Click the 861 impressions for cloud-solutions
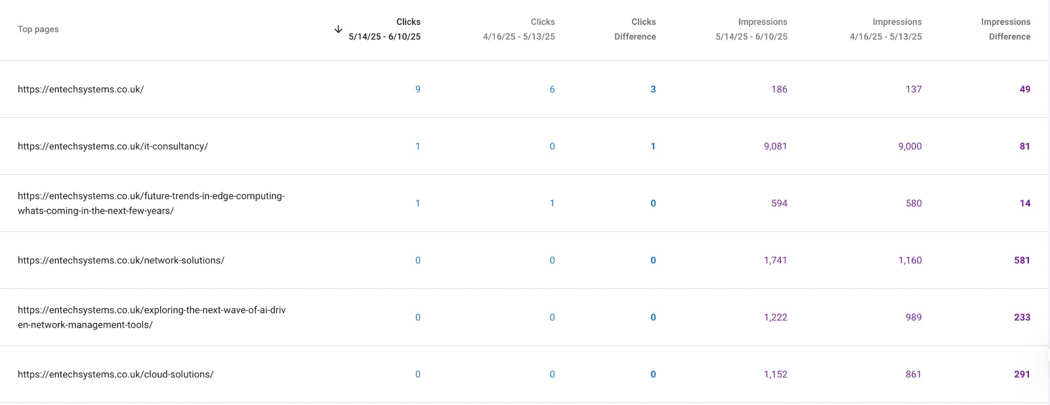 [x=913, y=374]
